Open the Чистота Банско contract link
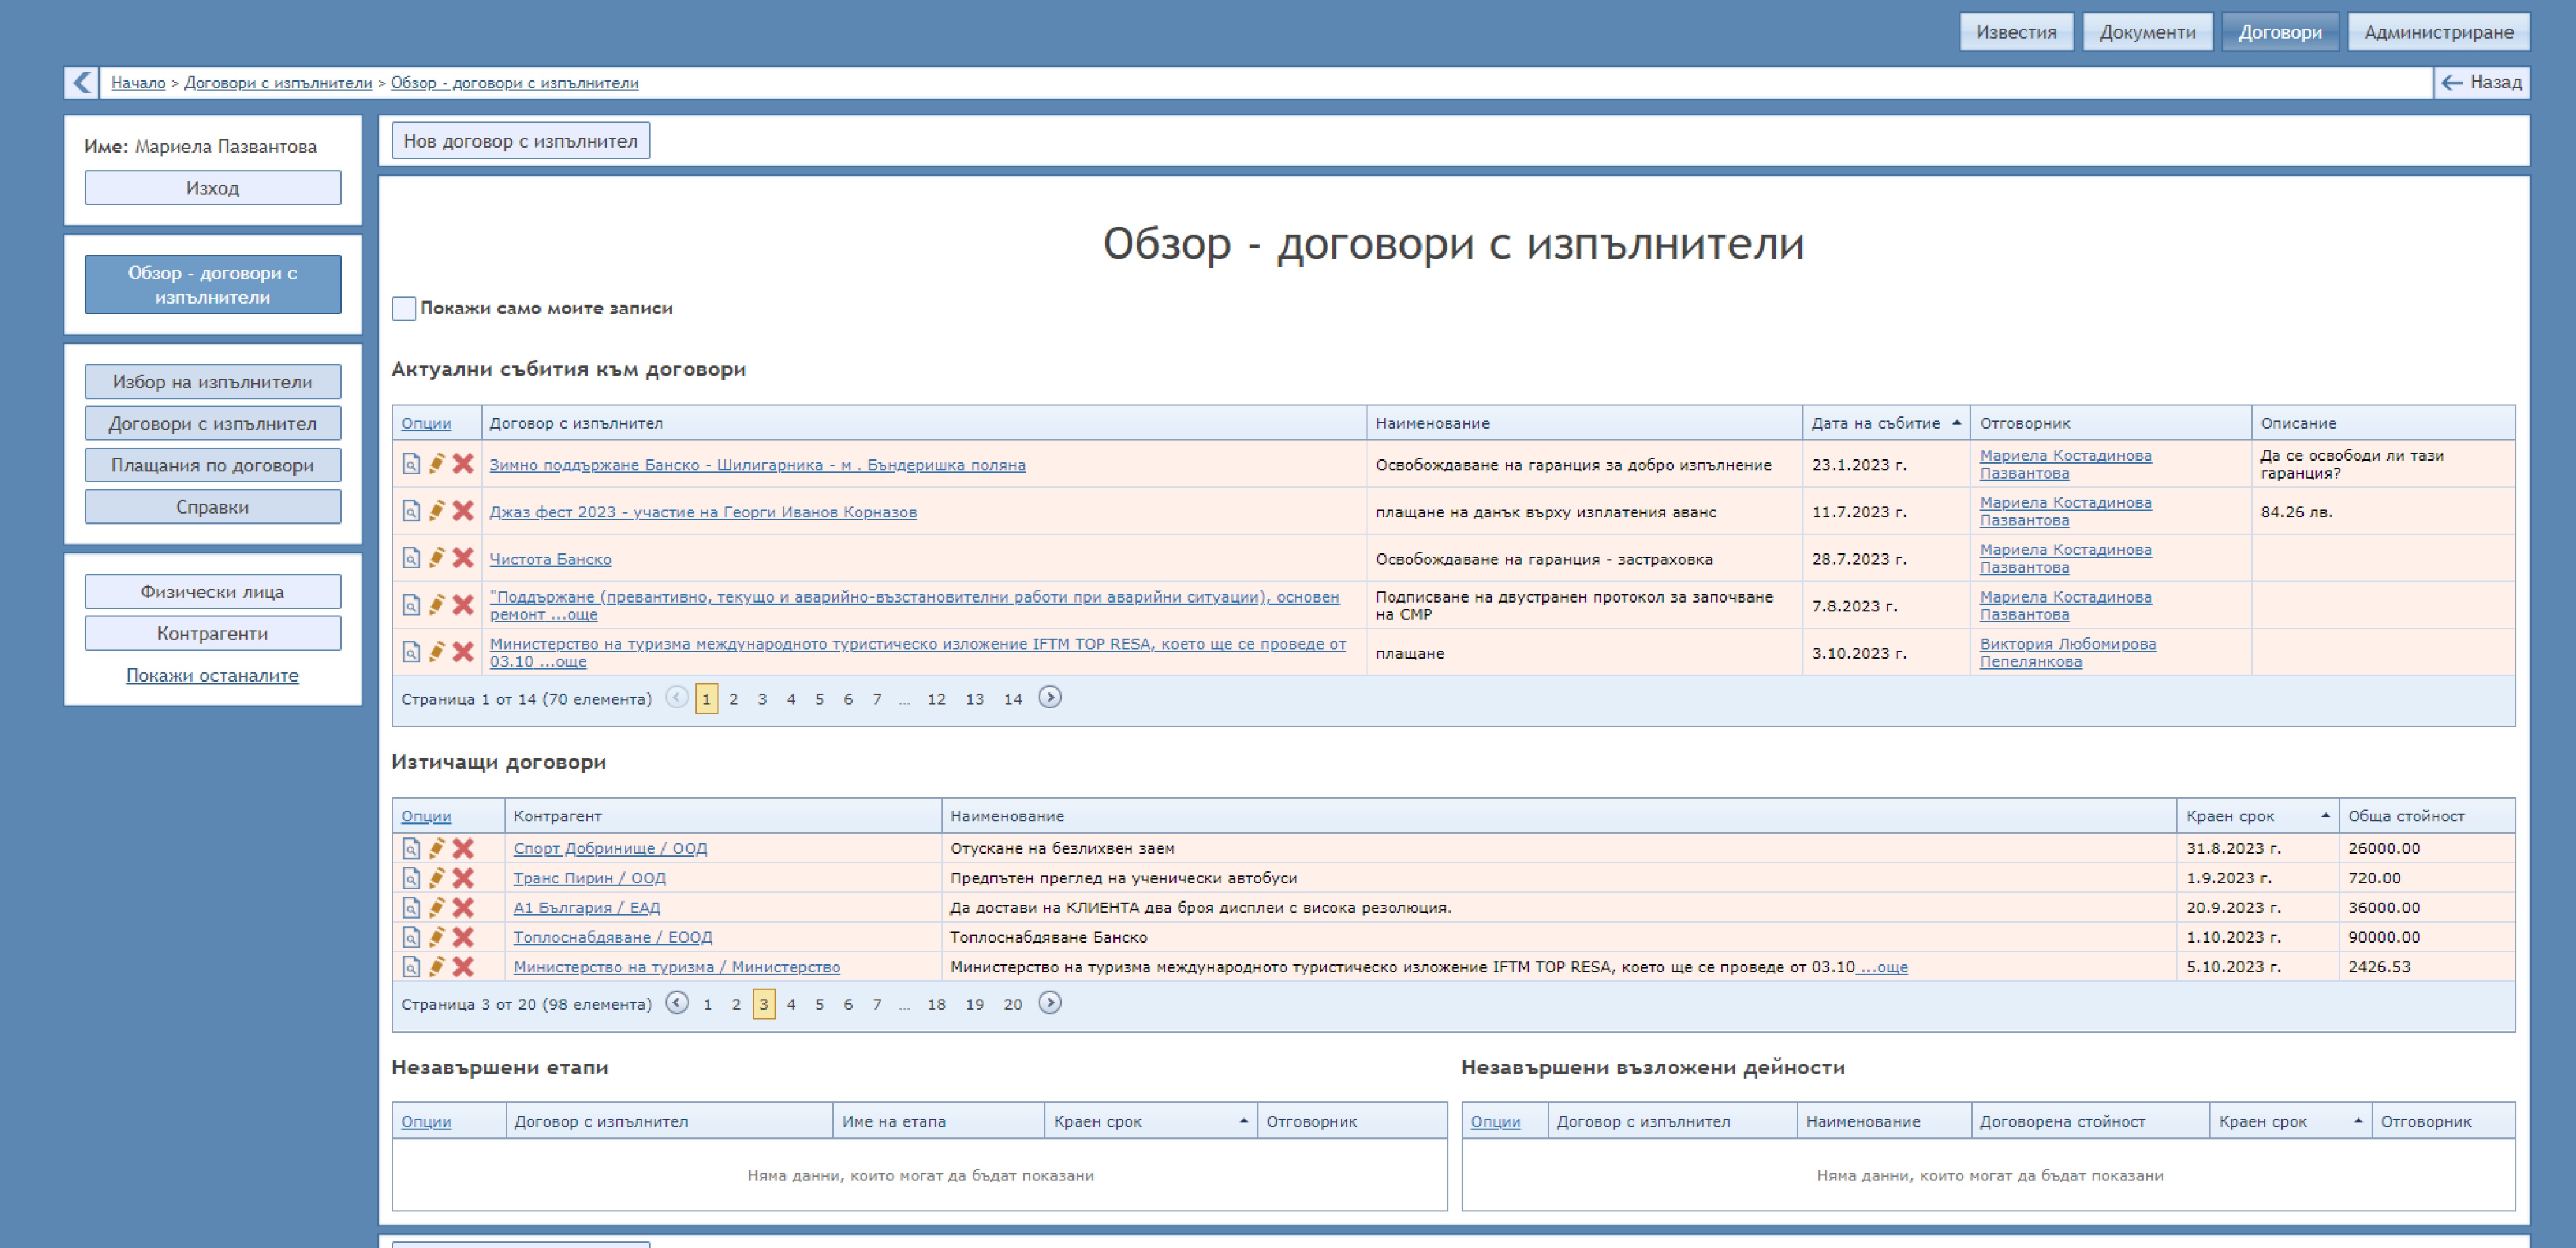Image resolution: width=2576 pixels, height=1248 pixels. pyautogui.click(x=550, y=559)
